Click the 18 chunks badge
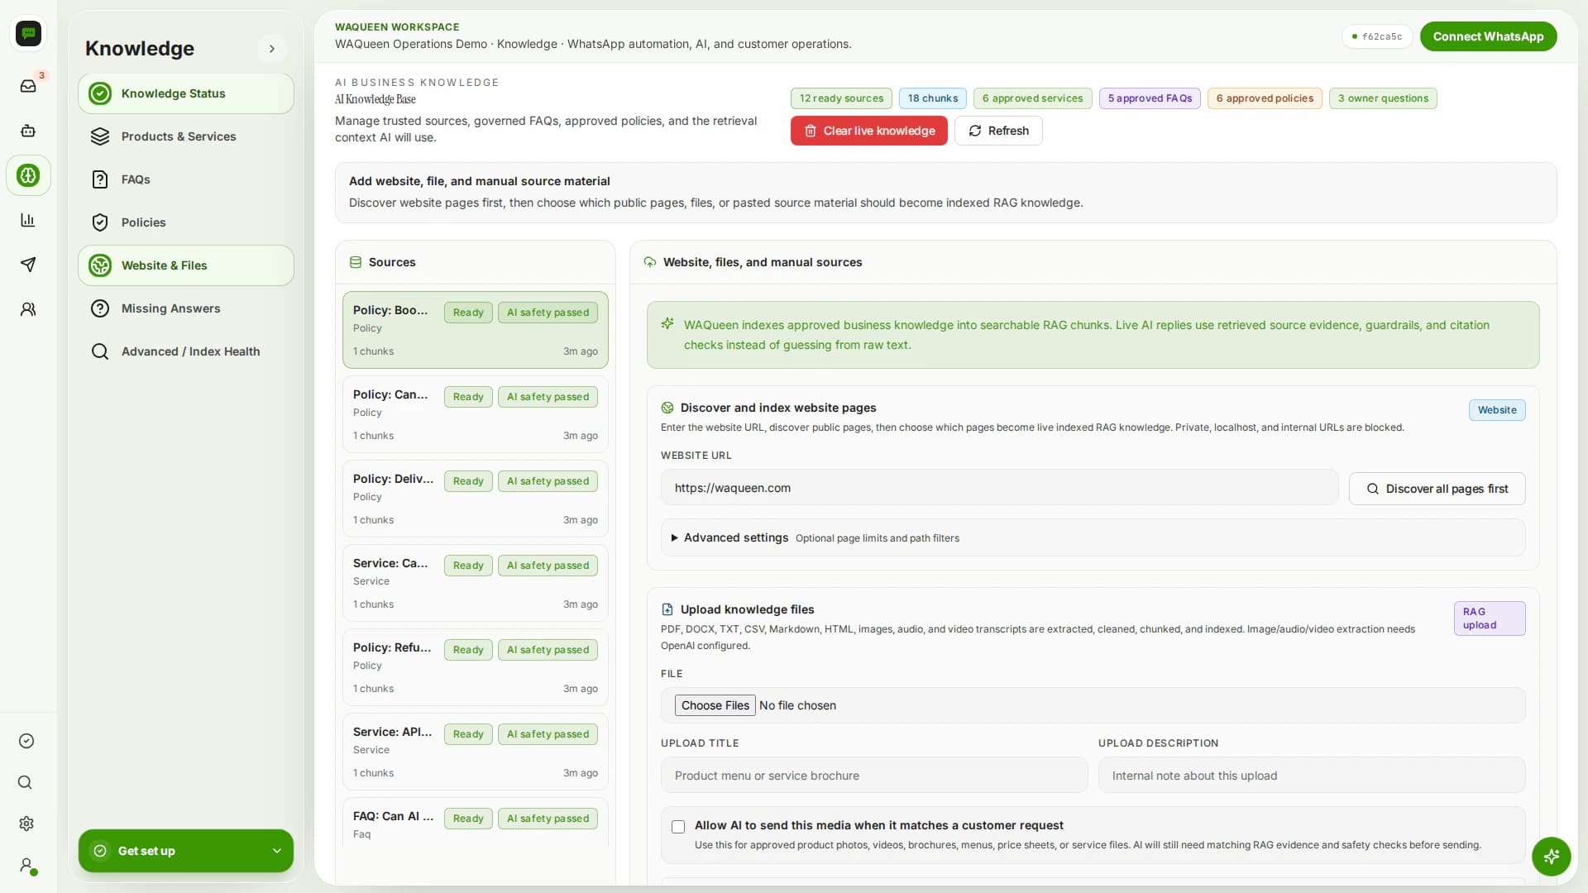The image size is (1588, 893). (x=932, y=98)
